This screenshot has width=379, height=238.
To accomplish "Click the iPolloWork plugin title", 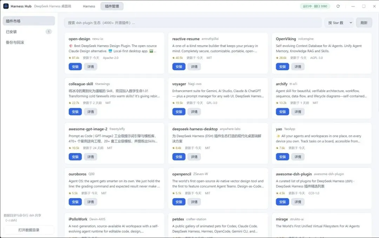I will coord(78,219).
